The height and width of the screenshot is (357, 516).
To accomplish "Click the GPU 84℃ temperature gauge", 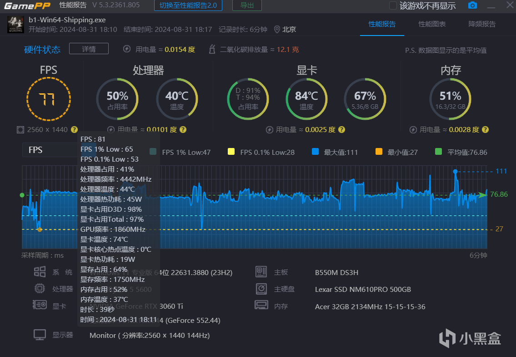I will (x=306, y=99).
